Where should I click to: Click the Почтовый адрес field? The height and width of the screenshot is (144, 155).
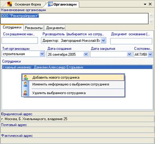pyautogui.click(x=77, y=130)
